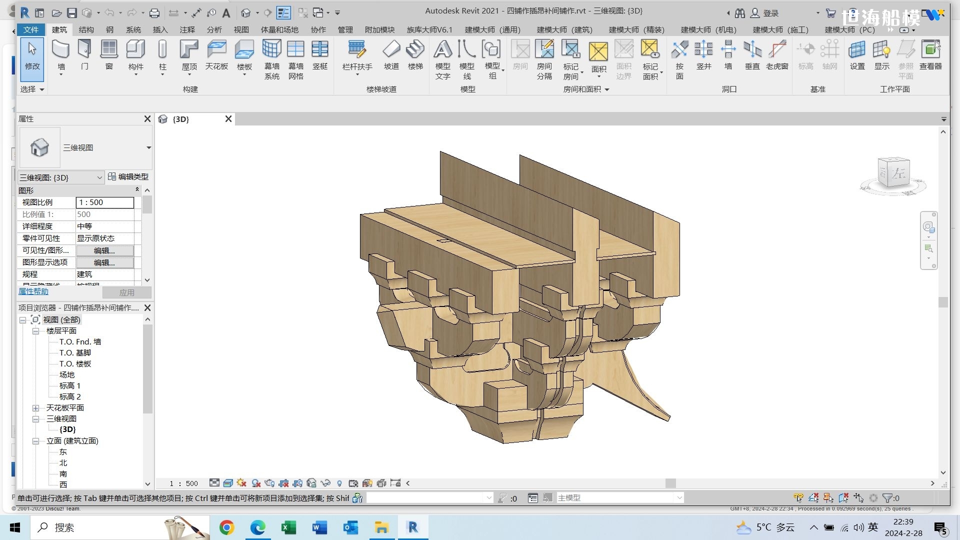
Task: Click the 可见性/图形 编辑 button
Action: (104, 250)
